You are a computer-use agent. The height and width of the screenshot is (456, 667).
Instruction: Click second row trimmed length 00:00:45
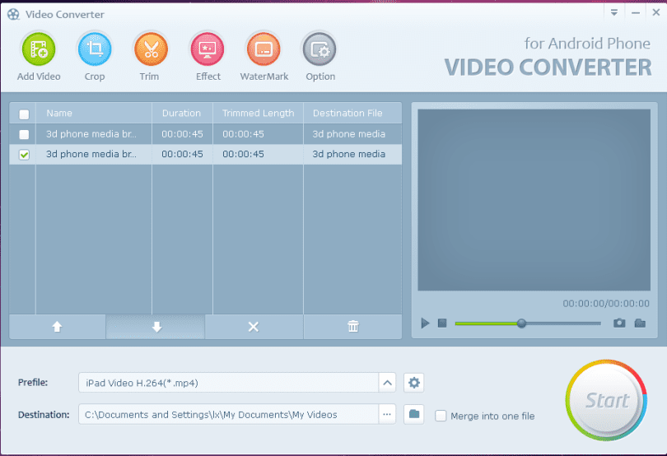point(243,154)
